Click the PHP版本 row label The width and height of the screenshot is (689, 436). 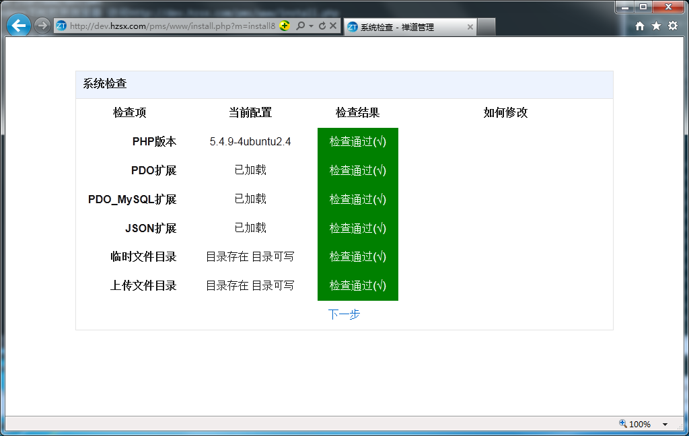click(154, 141)
